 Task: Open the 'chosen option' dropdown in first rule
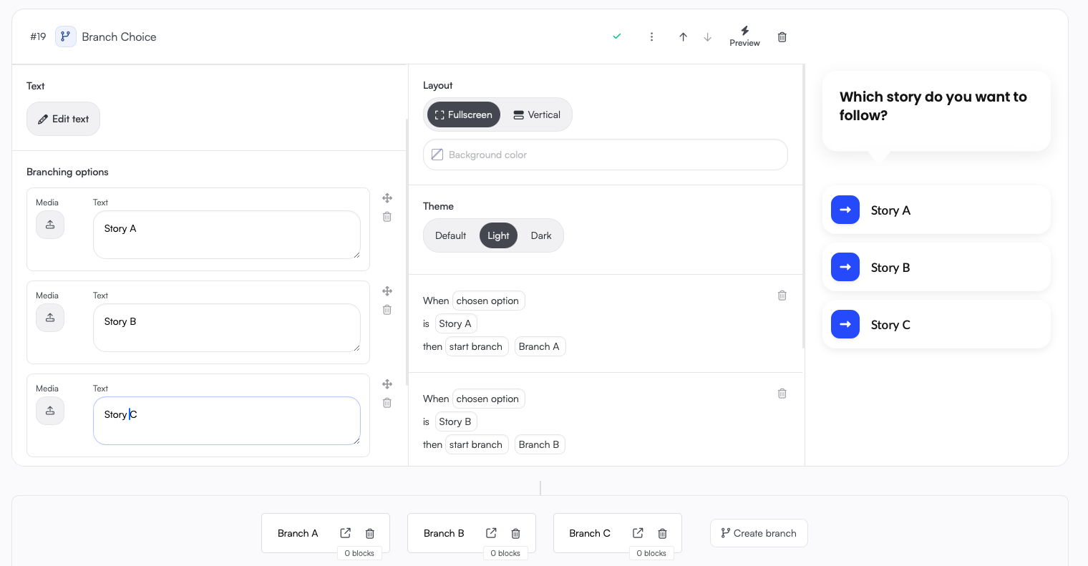tap(488, 301)
